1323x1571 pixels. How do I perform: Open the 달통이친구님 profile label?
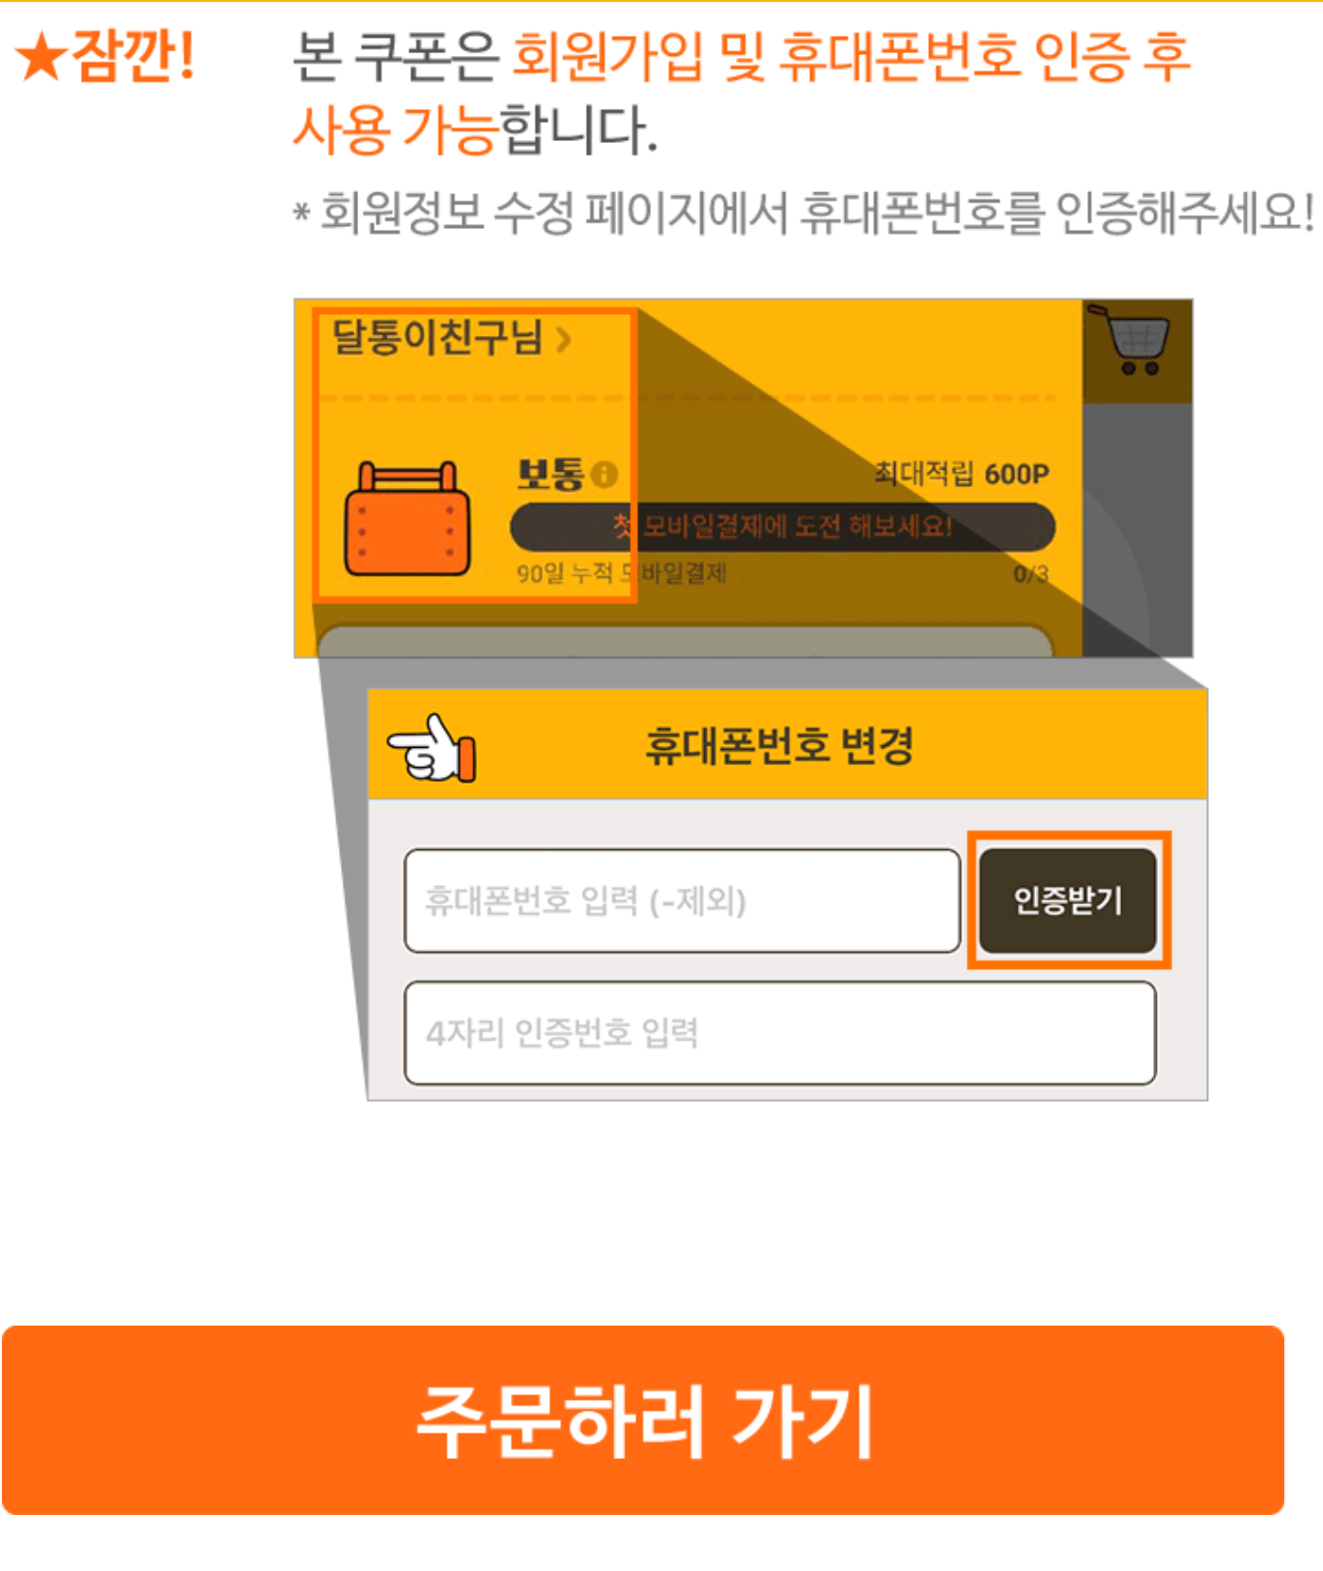[436, 338]
